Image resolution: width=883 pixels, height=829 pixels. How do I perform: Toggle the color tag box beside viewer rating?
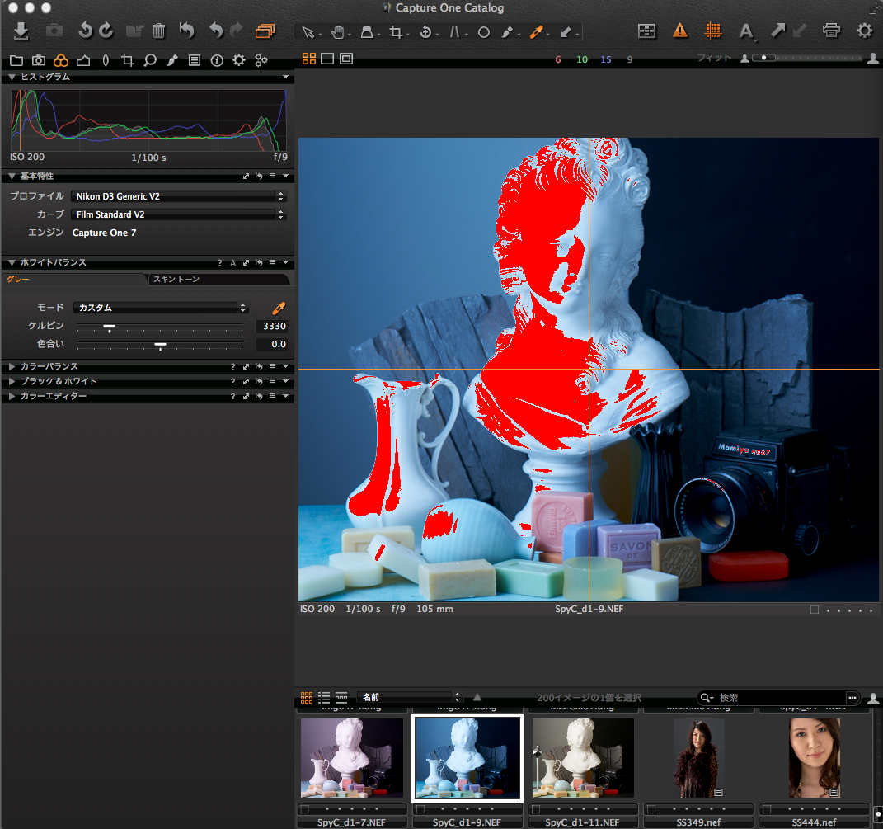point(814,610)
